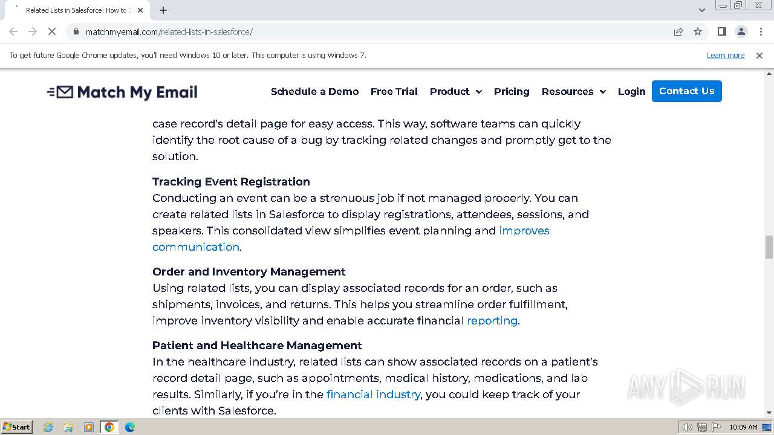Dismiss the Chrome update notification bar
The width and height of the screenshot is (774, 435).
point(759,55)
